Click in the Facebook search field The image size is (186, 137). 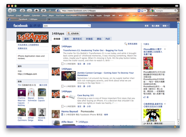65,26
